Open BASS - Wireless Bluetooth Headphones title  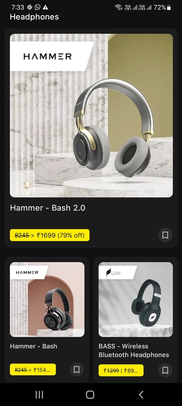coord(134,350)
